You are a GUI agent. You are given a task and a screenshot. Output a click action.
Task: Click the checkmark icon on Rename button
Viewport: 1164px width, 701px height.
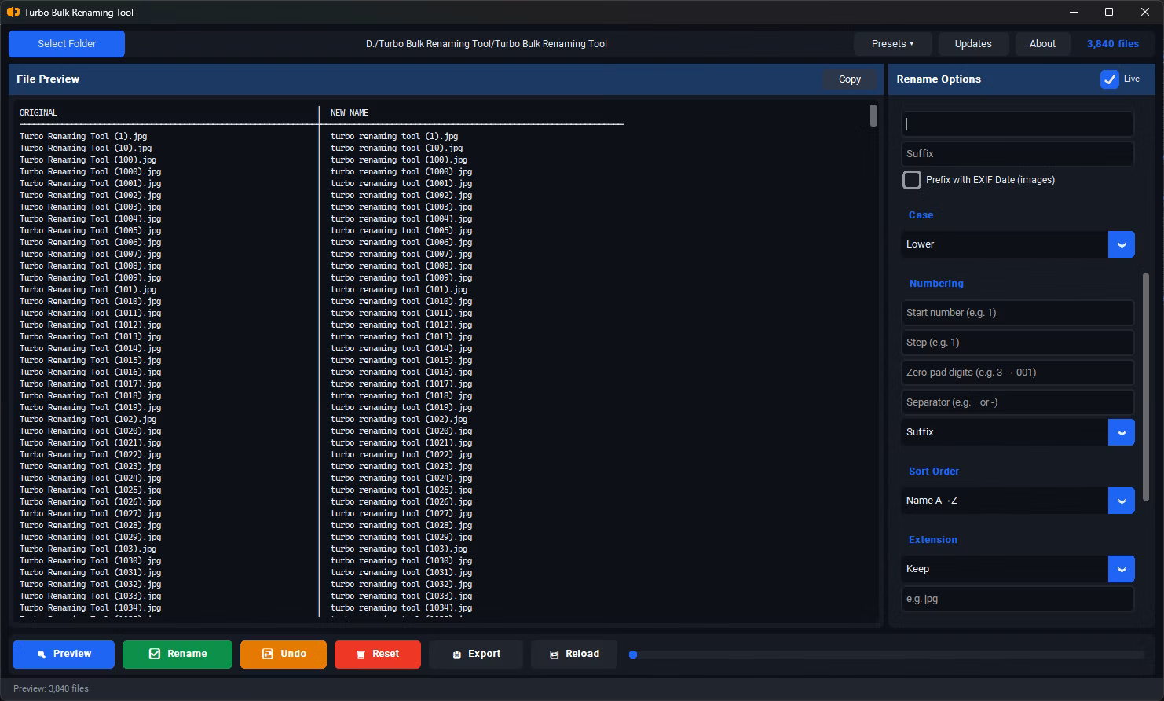[x=155, y=654]
